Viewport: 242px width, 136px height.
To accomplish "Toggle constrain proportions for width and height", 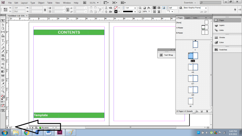I will pos(45,10).
